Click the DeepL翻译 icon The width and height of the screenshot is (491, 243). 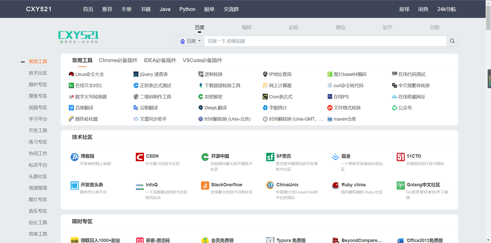(x=201, y=108)
